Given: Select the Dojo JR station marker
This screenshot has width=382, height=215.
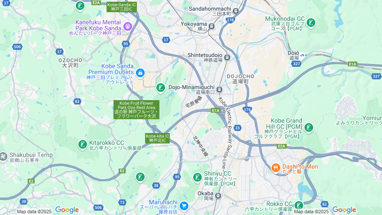Looking at the screenshot, I should [302, 55].
